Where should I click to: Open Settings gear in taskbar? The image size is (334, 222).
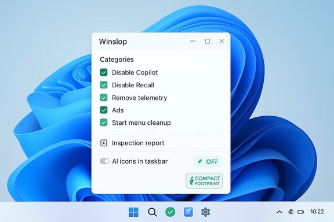point(205,212)
